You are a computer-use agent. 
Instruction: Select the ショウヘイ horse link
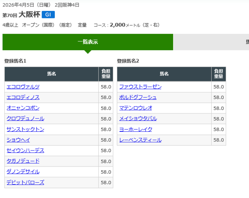pyautogui.click(x=18, y=140)
